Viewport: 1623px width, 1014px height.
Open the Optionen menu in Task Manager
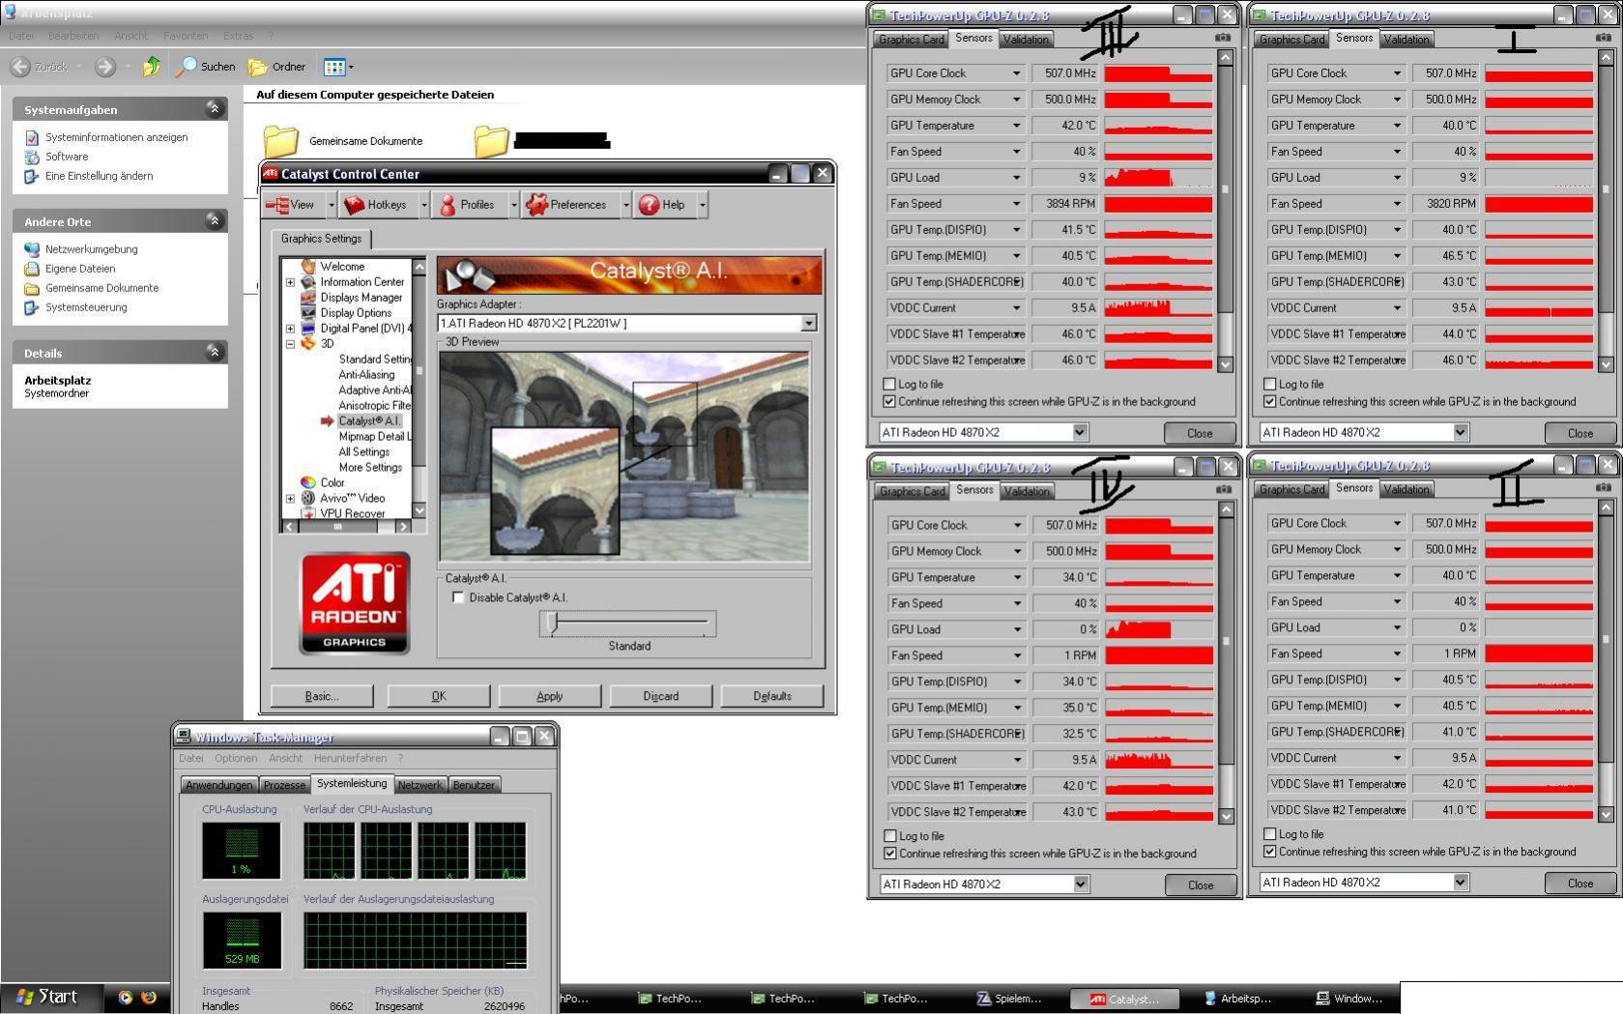click(x=236, y=759)
